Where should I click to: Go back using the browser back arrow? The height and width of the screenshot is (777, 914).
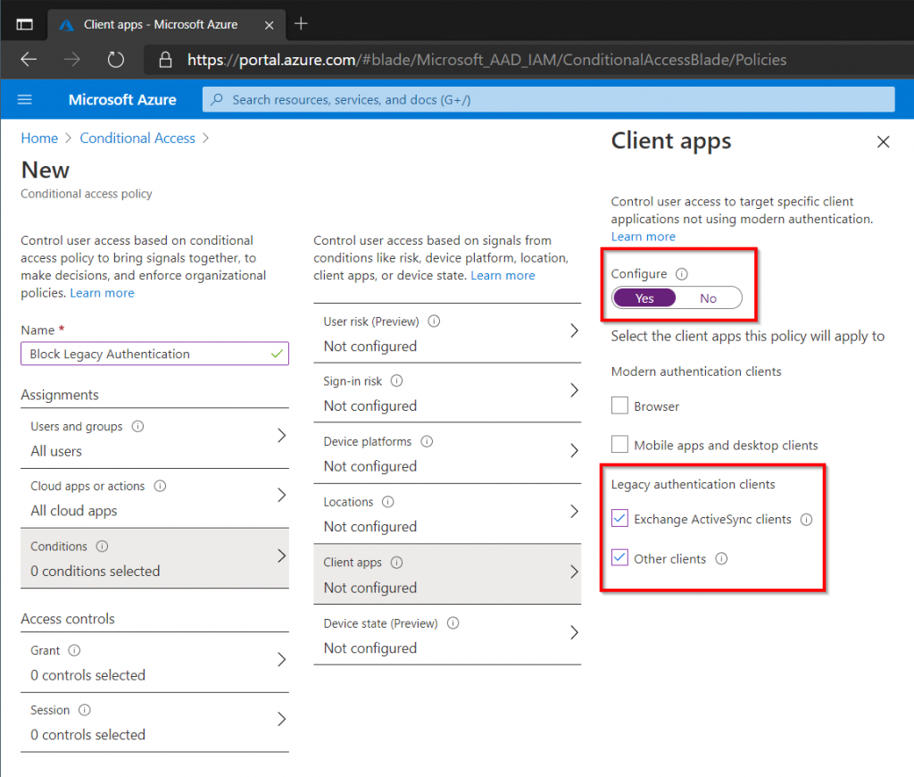coord(29,60)
